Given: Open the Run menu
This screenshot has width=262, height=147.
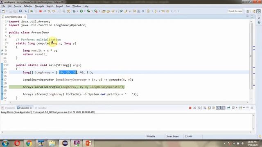Looking at the screenshot, I should point(68,6).
